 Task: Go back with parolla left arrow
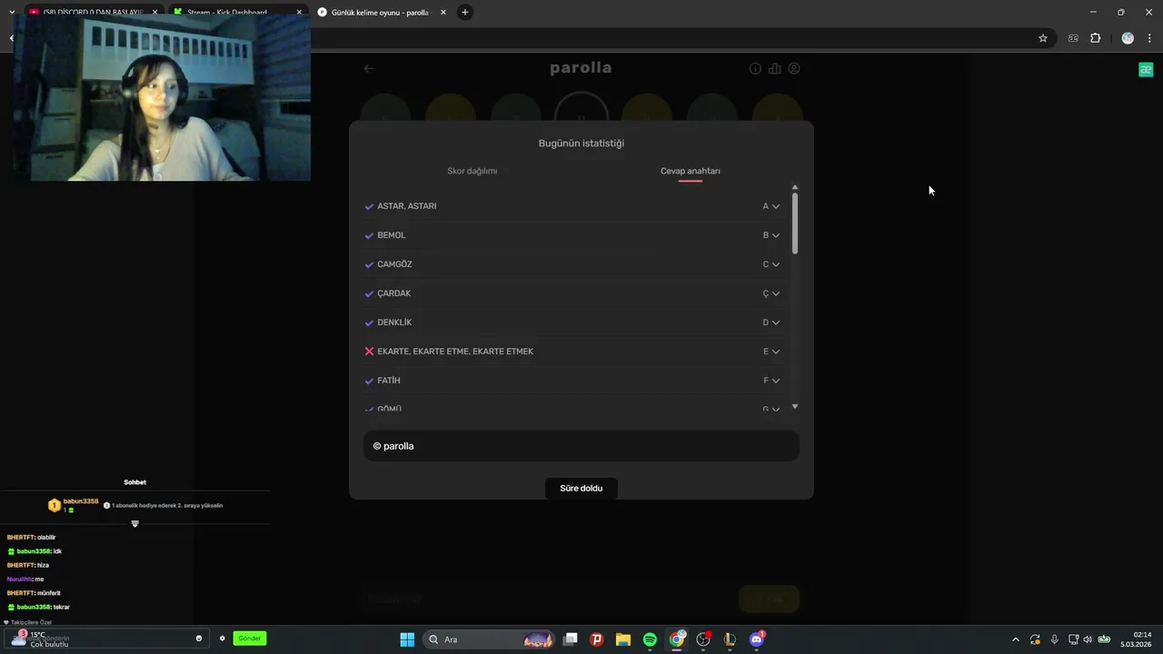pyautogui.click(x=369, y=68)
